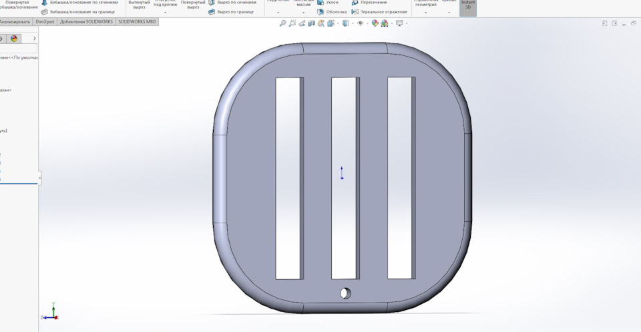The height and width of the screenshot is (332, 641).
Task: Expand the manager tabs with chevron arrow
Action: (x=34, y=39)
